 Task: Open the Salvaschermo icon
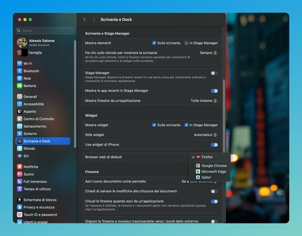[19, 126]
